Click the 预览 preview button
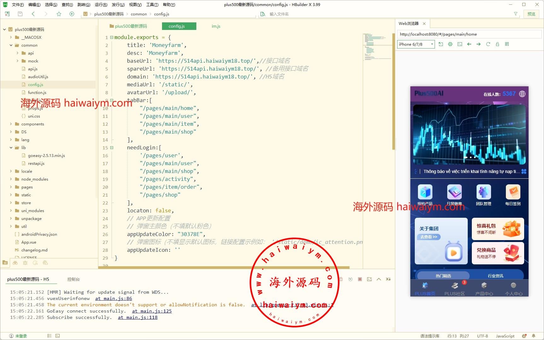 531,14
